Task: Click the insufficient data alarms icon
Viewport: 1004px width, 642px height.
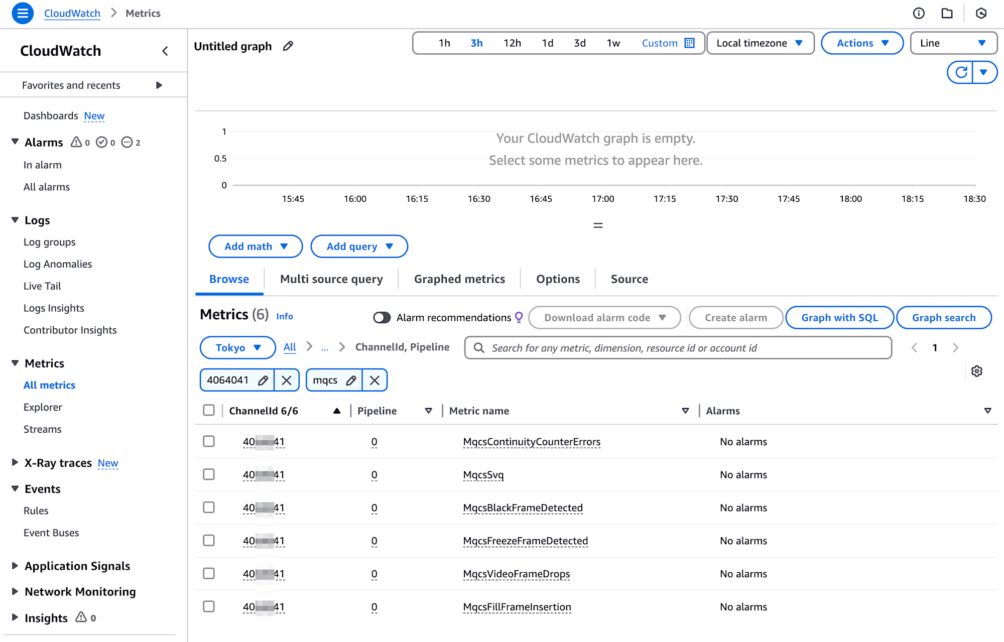Action: tap(127, 142)
